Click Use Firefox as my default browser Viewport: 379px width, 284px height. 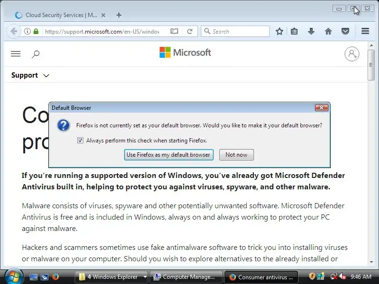coord(169,155)
